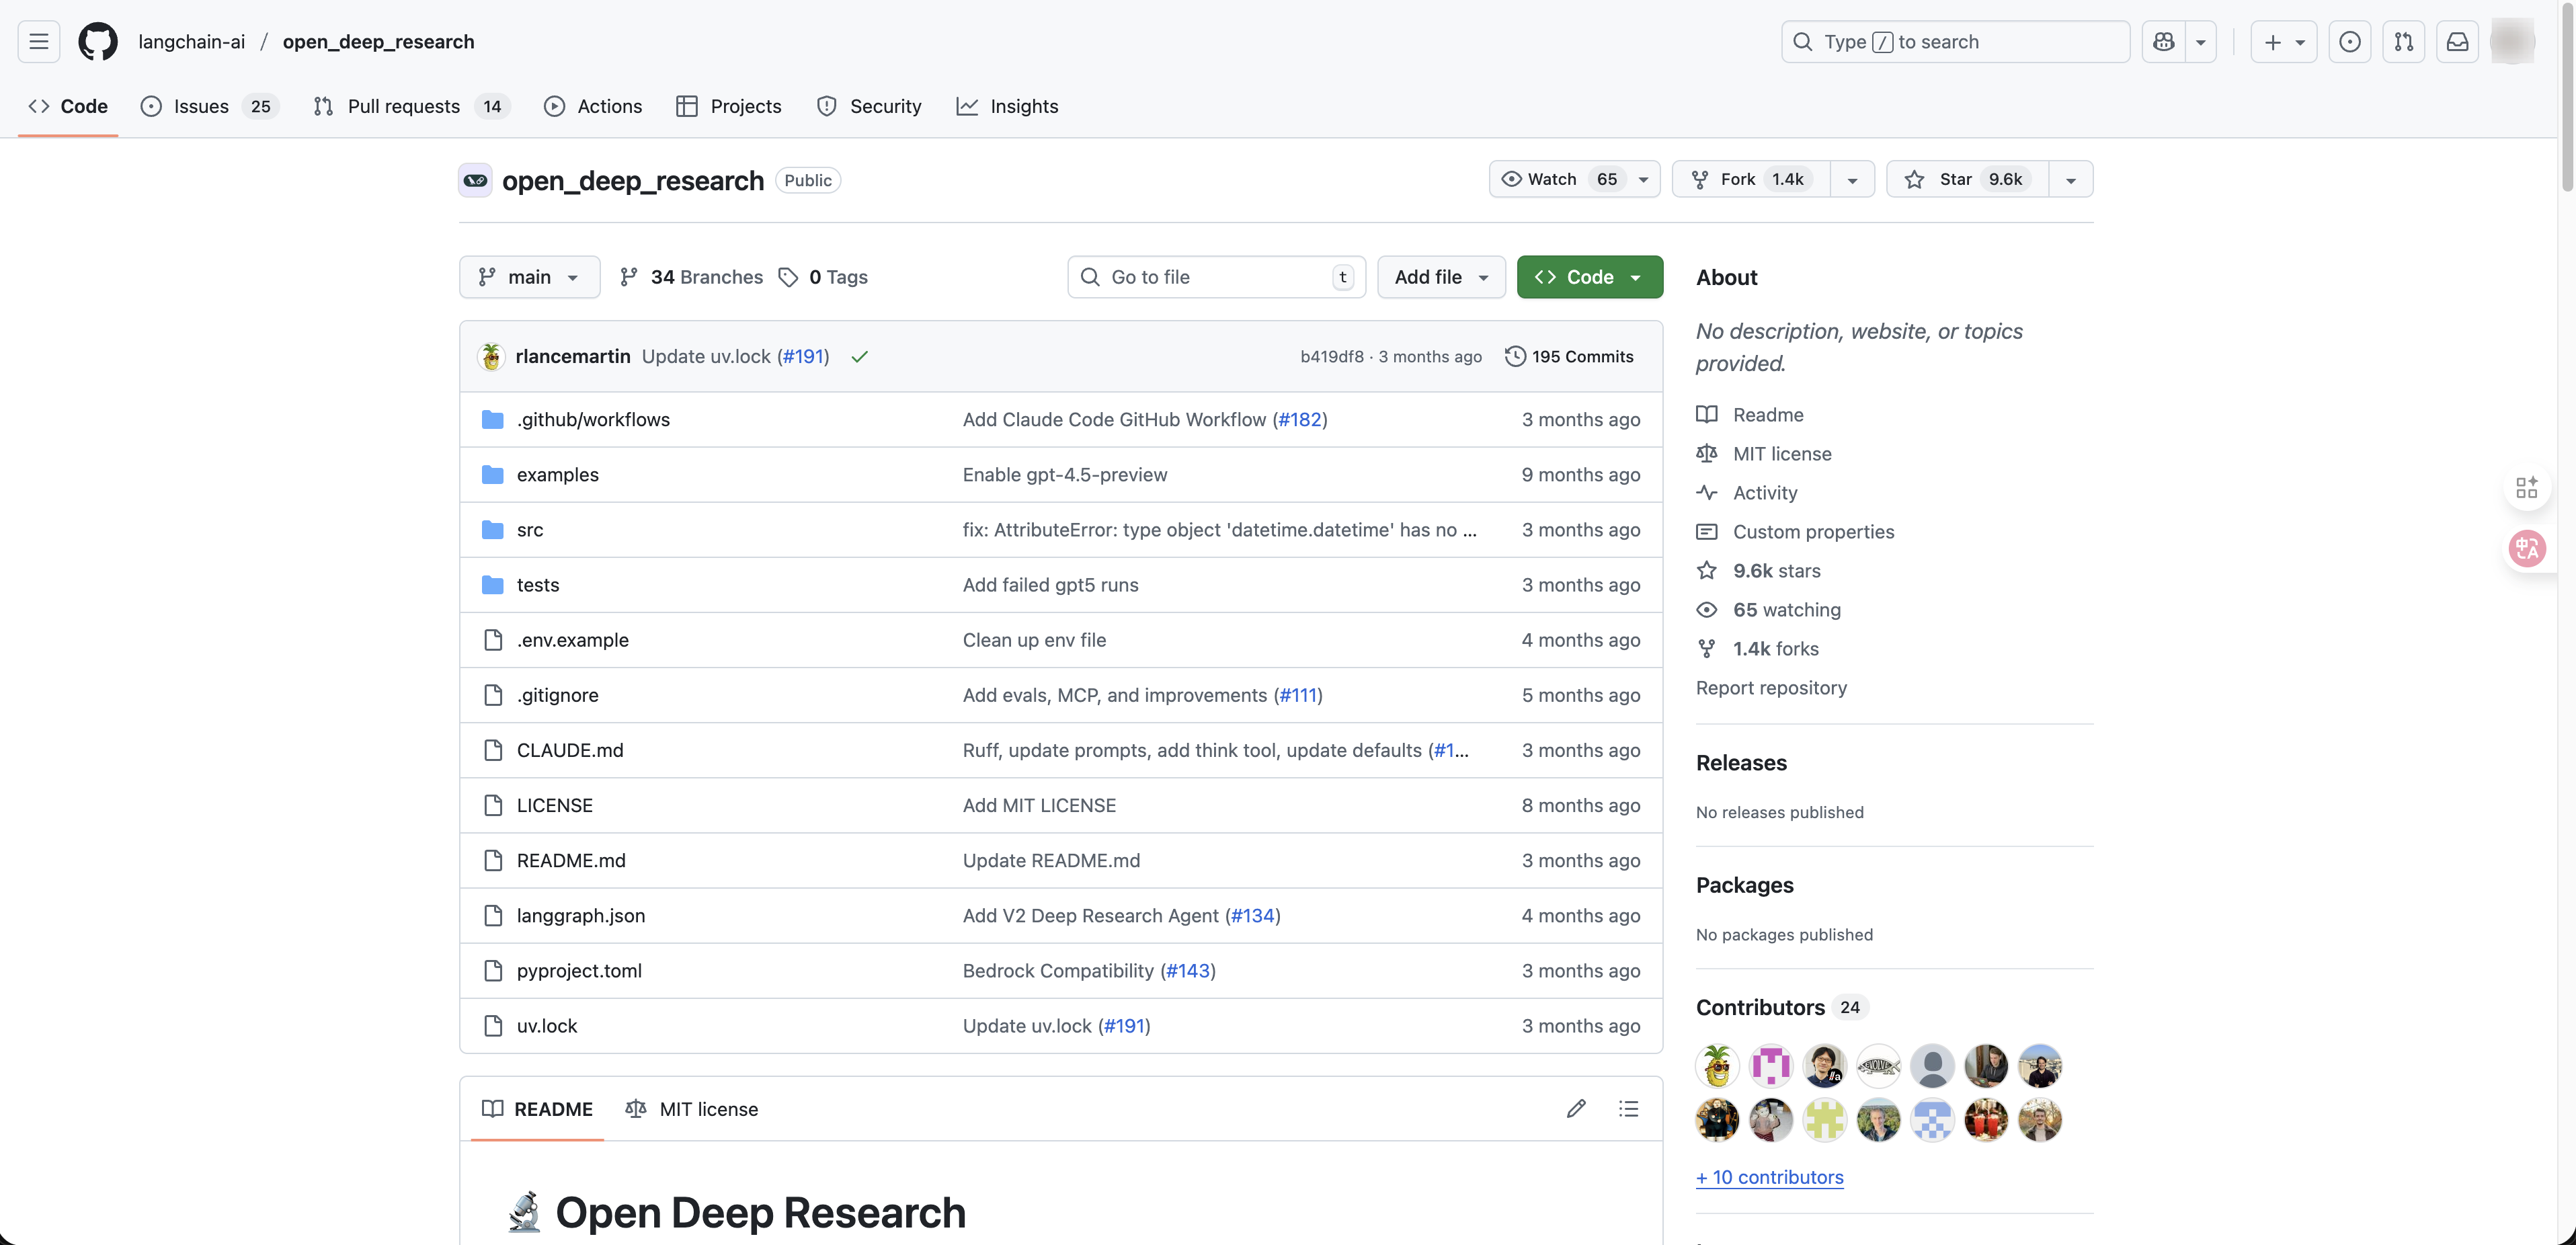Open the Readme book icon in About

point(1707,415)
